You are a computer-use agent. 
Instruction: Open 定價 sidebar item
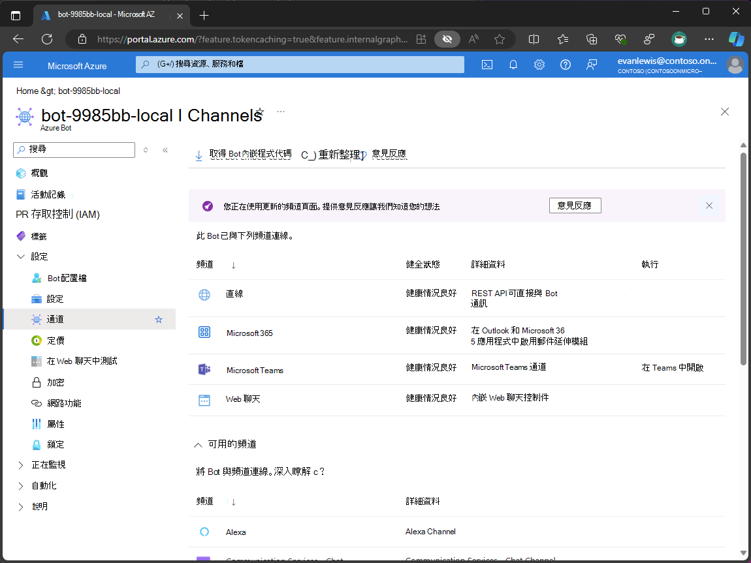[x=56, y=341]
